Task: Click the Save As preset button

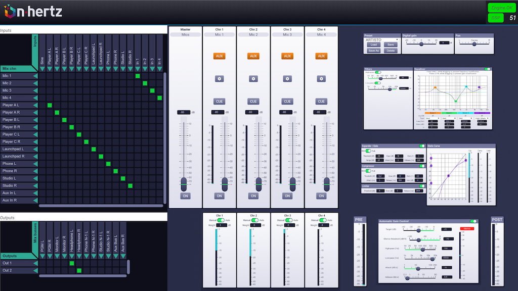Action: [x=374, y=51]
